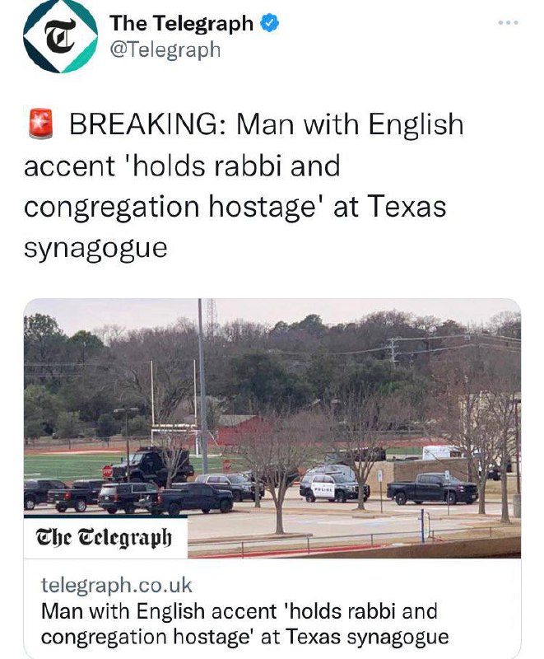This screenshot has width=544, height=659.
Task: Open the three-dot tweet options menu
Action: coord(509,23)
